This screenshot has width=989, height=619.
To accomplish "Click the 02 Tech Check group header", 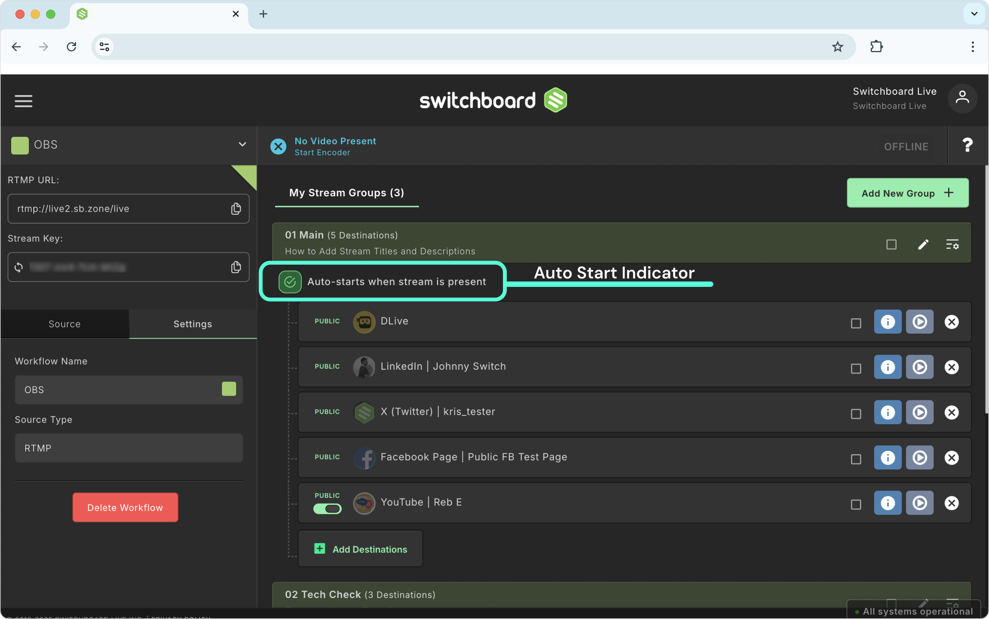I will click(622, 595).
